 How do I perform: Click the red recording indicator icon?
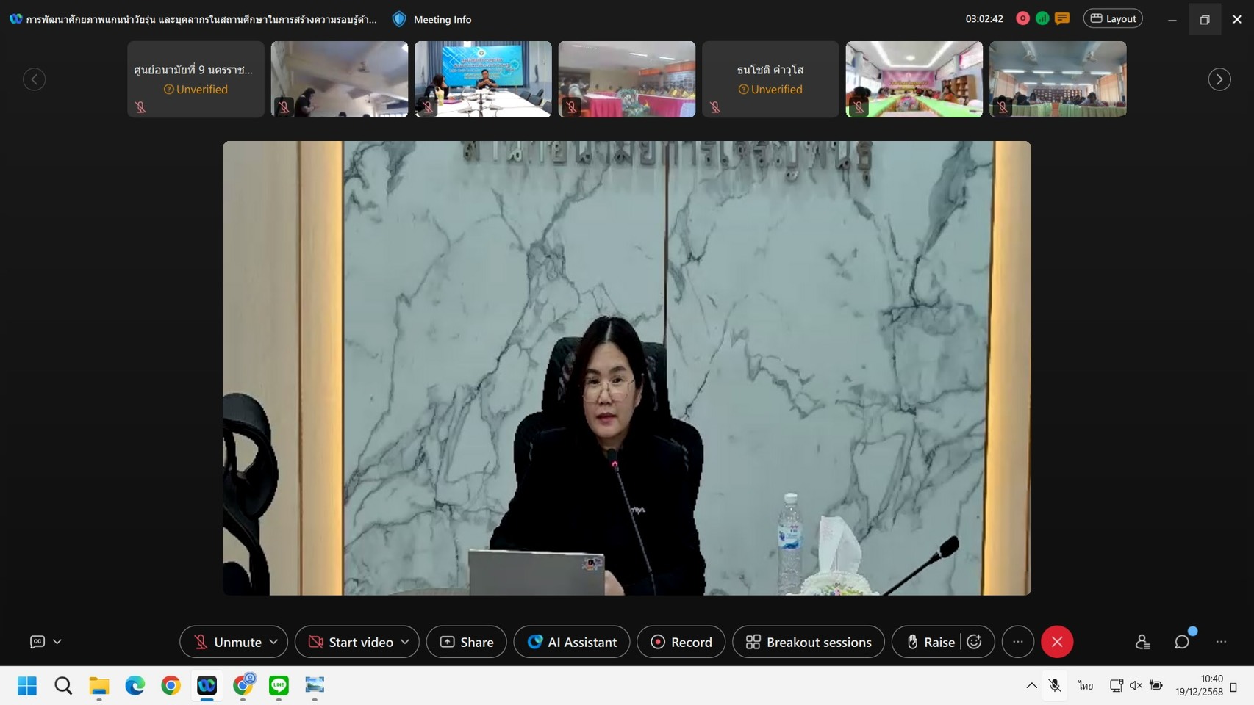(1022, 18)
